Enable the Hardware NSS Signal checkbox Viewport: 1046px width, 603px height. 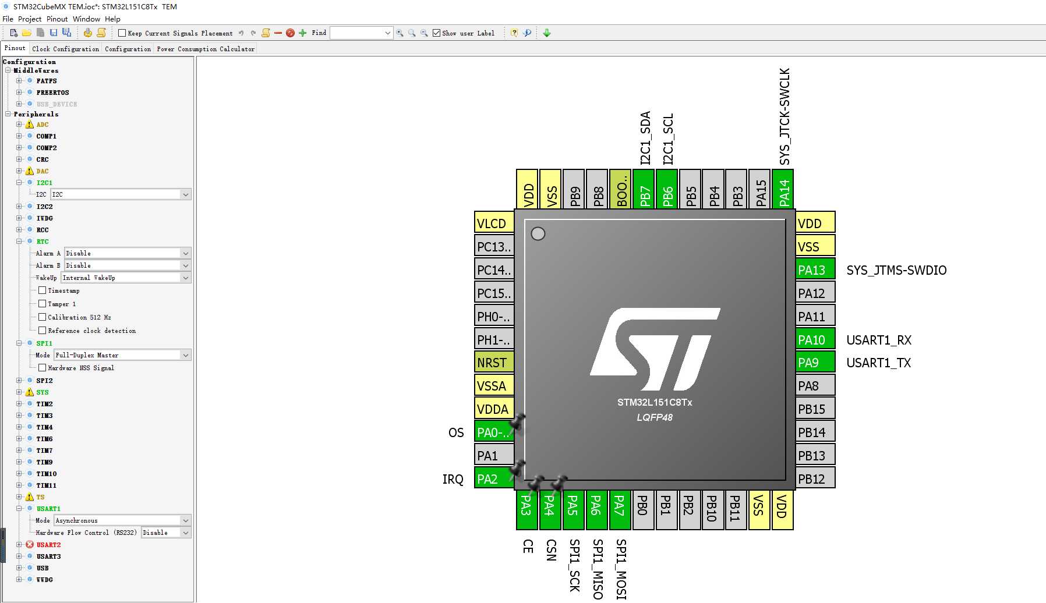coord(42,368)
